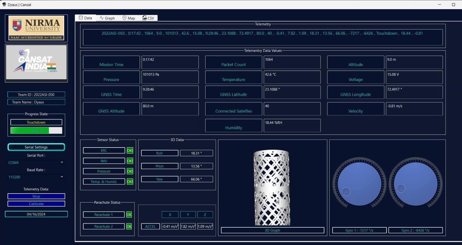Click the GNSS Longitude value 72.4917 °
This screenshot has width=462, height=245.
click(x=414, y=92)
